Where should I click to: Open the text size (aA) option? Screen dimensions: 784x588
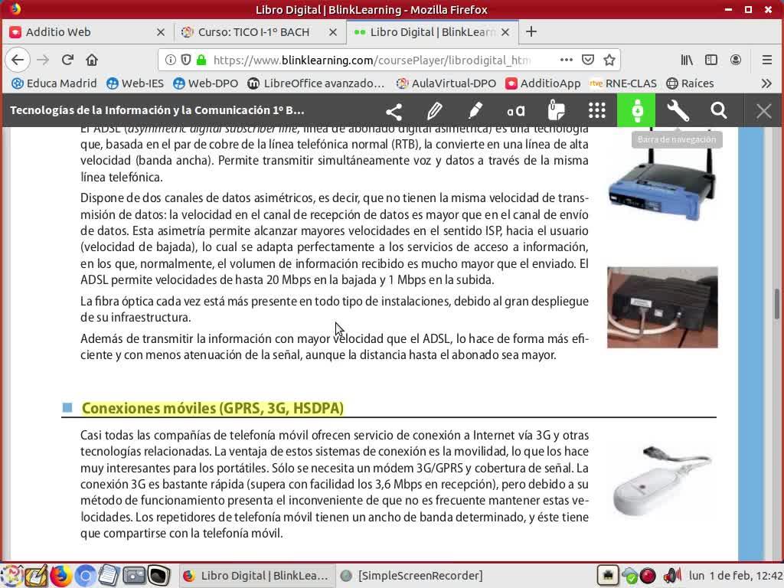click(515, 111)
